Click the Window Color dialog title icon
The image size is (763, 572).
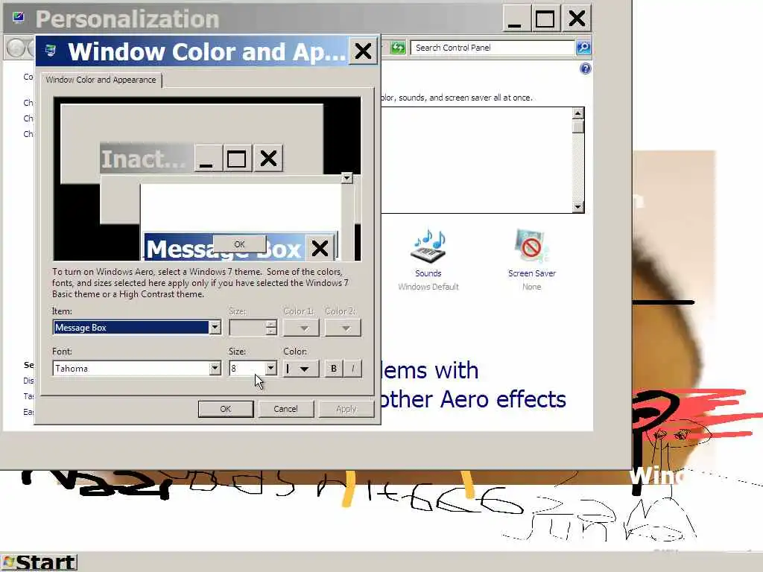(x=51, y=51)
